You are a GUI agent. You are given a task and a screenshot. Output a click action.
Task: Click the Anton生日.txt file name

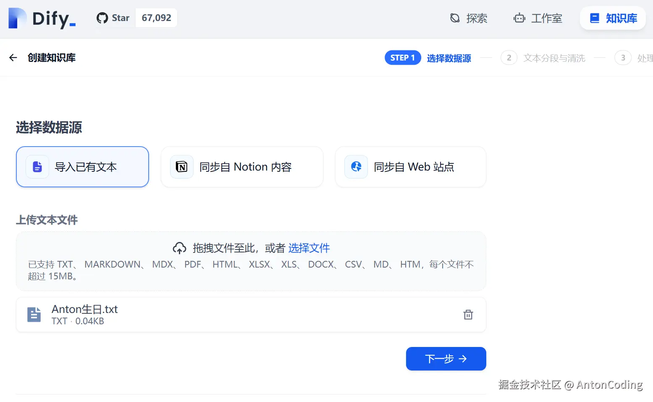pos(84,309)
